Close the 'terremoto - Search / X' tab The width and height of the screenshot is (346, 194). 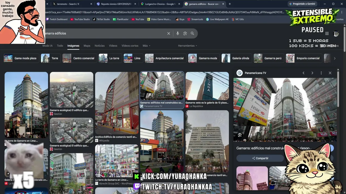point(91,4)
